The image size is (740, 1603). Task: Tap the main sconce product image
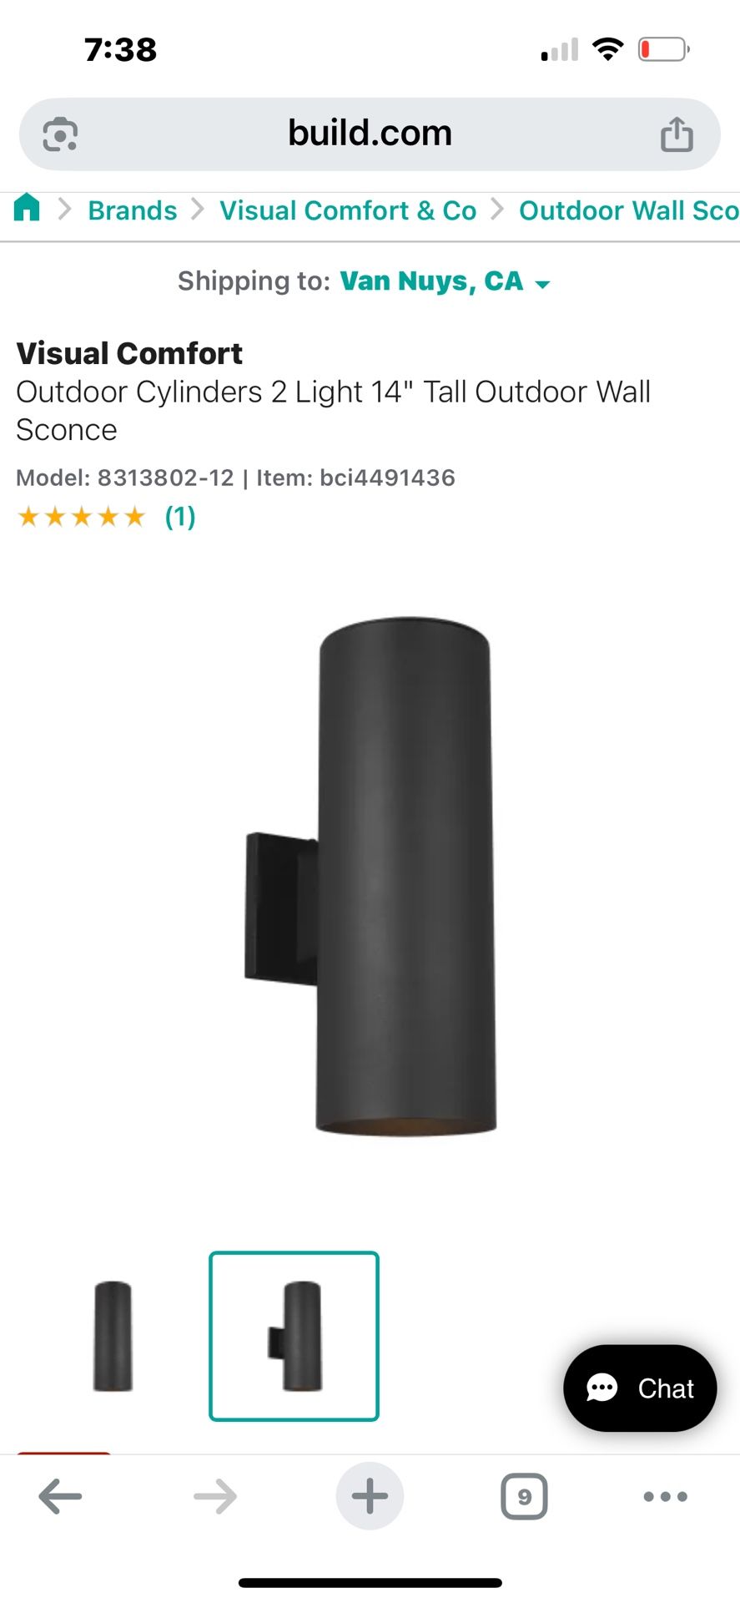click(x=370, y=875)
